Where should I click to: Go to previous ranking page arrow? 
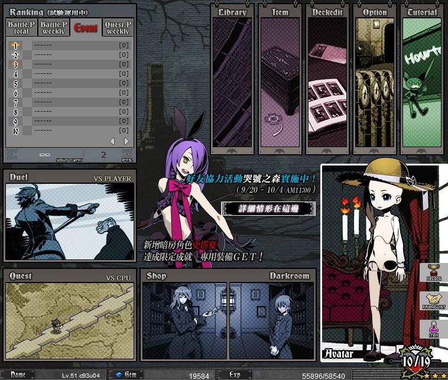click(x=113, y=141)
